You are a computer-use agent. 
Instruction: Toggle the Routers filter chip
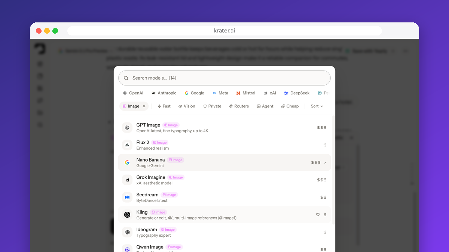point(239,106)
